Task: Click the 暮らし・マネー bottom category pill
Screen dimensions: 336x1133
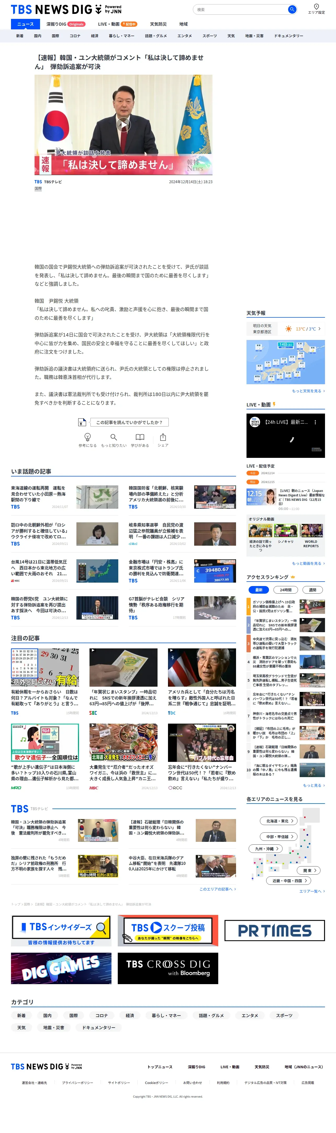Action: [x=166, y=1016]
